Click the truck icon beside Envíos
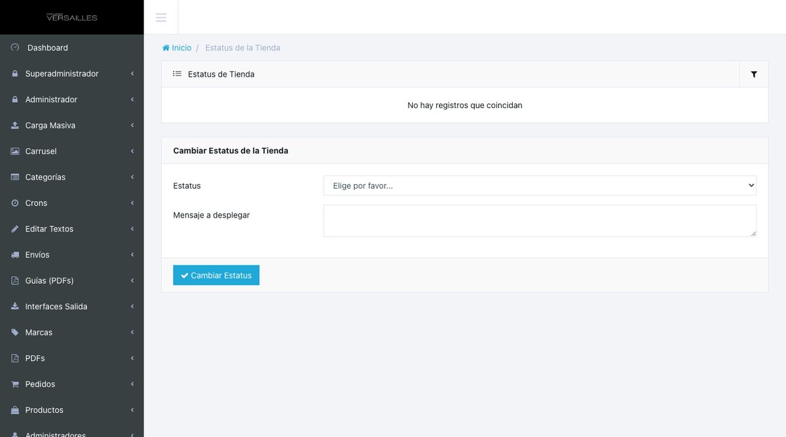This screenshot has height=437, width=786. coord(15,255)
